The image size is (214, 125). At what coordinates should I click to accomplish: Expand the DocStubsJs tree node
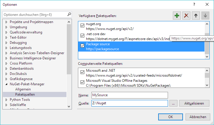6,74
